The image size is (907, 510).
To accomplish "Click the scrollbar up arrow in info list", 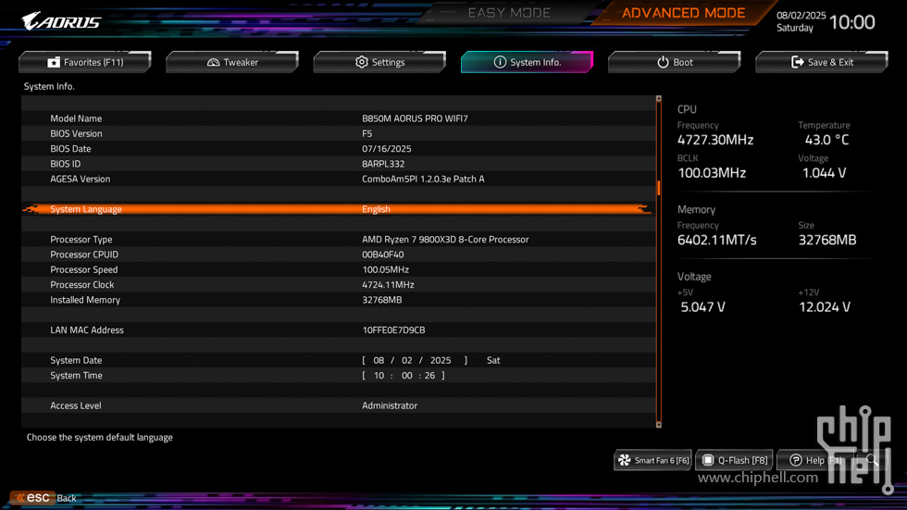I will pyautogui.click(x=658, y=99).
